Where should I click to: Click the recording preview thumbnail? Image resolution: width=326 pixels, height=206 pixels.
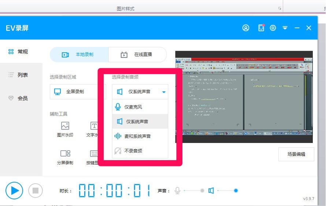244,97
